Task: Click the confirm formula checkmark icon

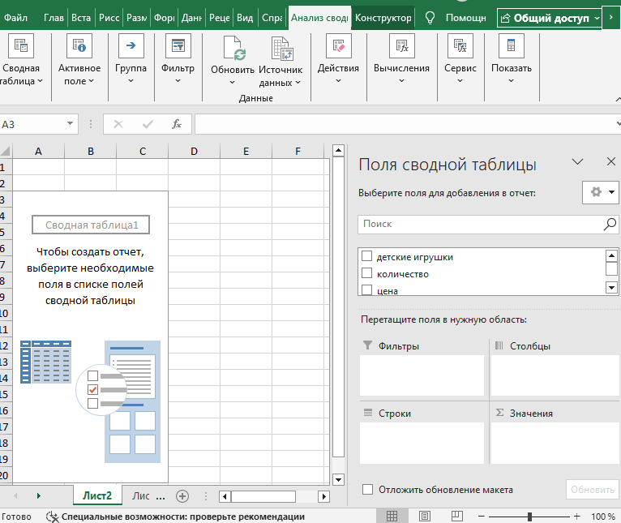Action: point(148,124)
